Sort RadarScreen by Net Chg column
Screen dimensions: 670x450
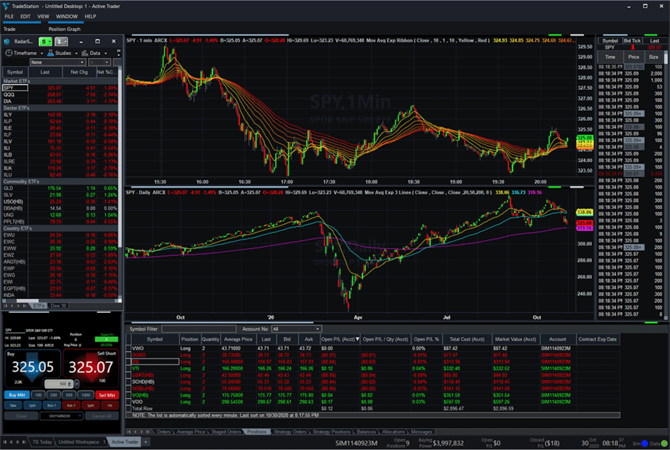79,72
